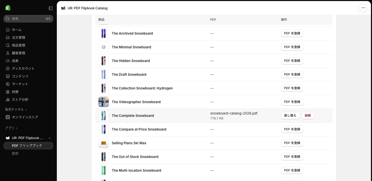372x181 pixels.
Task: Click snowboard-catalog-2026.pdf file name
Action: (234, 113)
